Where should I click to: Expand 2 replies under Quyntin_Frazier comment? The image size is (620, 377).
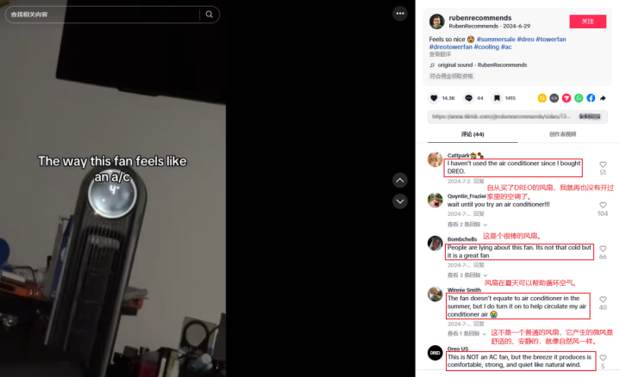click(467, 225)
